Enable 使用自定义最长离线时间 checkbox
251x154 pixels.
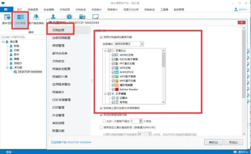point(101,127)
